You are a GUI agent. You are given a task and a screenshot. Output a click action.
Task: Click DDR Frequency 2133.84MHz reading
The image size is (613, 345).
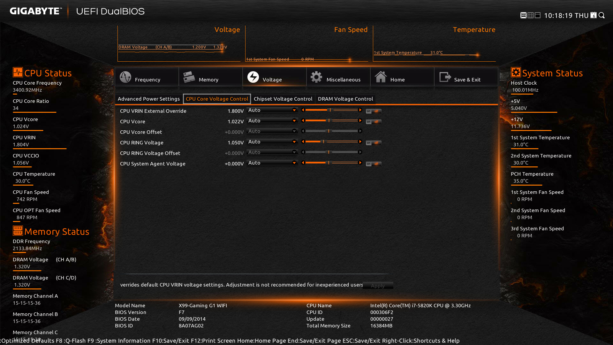pyautogui.click(x=27, y=248)
